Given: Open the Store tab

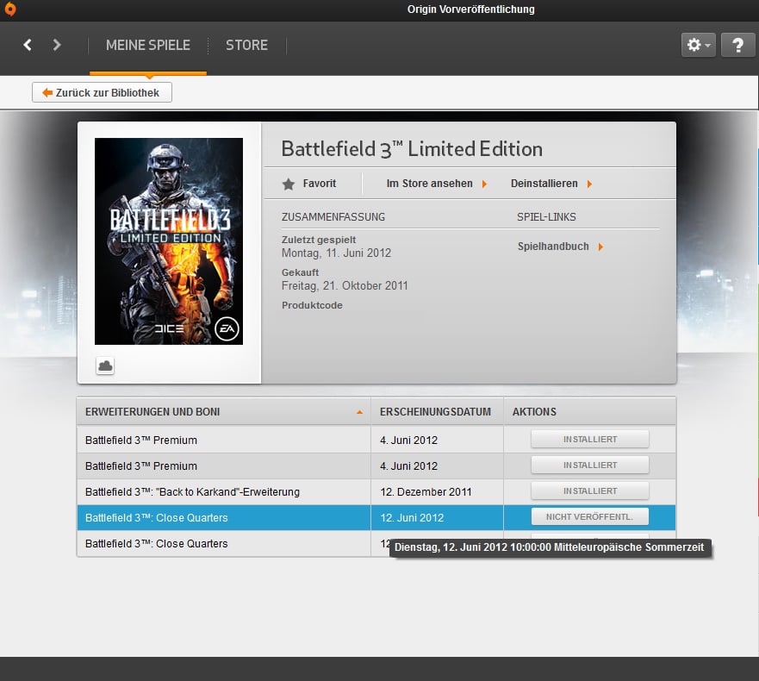Looking at the screenshot, I should (x=246, y=45).
